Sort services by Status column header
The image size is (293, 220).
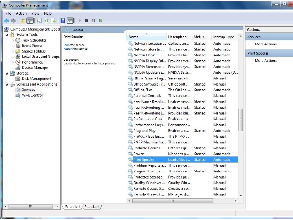(201, 37)
